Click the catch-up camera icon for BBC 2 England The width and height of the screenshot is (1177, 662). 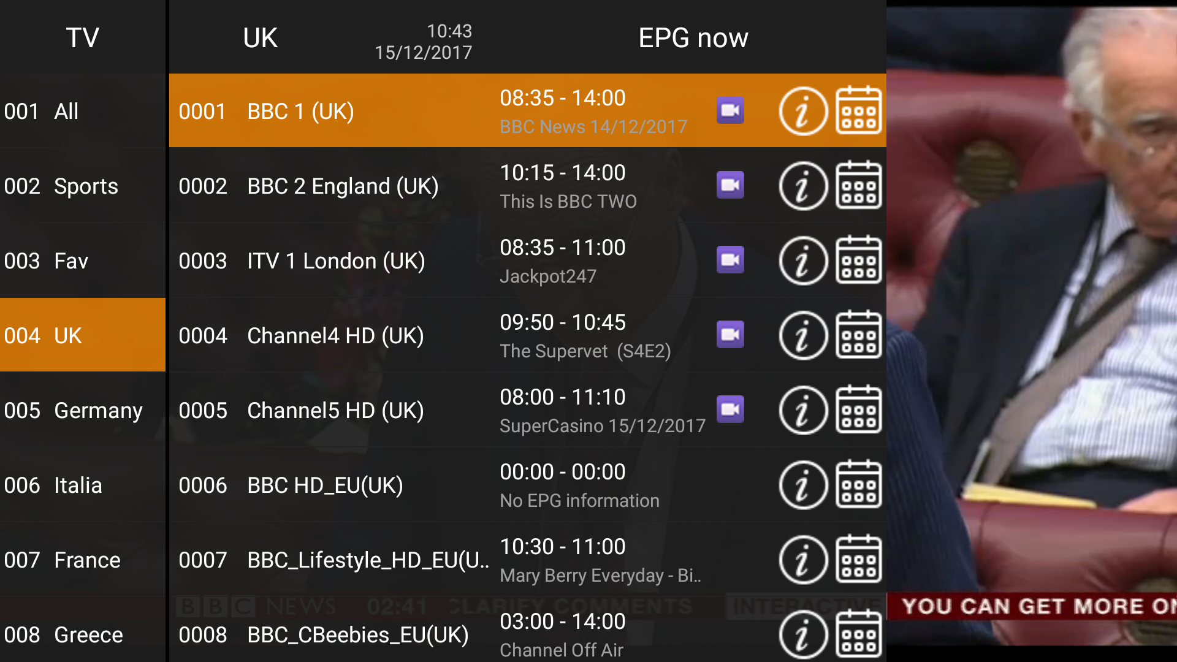coord(730,185)
